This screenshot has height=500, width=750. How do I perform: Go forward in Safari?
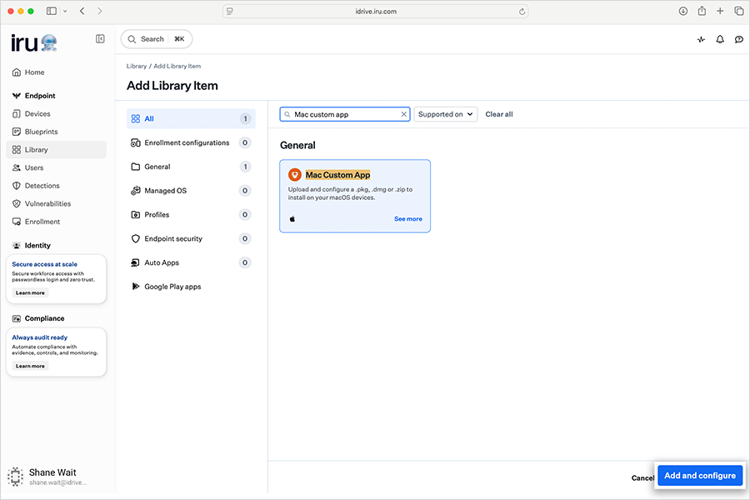[99, 11]
